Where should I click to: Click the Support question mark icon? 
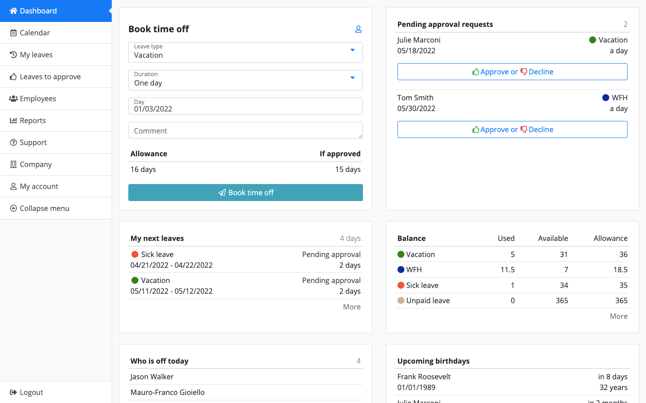pyautogui.click(x=13, y=142)
